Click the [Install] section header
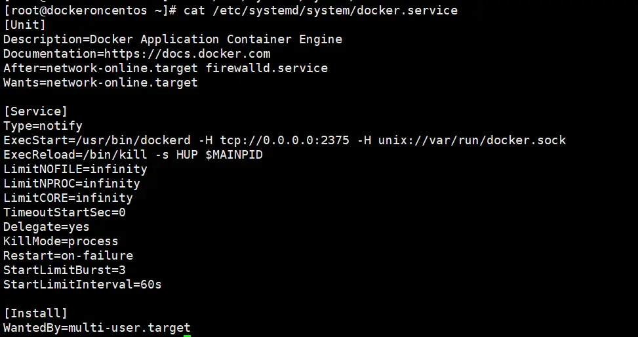The width and height of the screenshot is (638, 337). point(35,313)
